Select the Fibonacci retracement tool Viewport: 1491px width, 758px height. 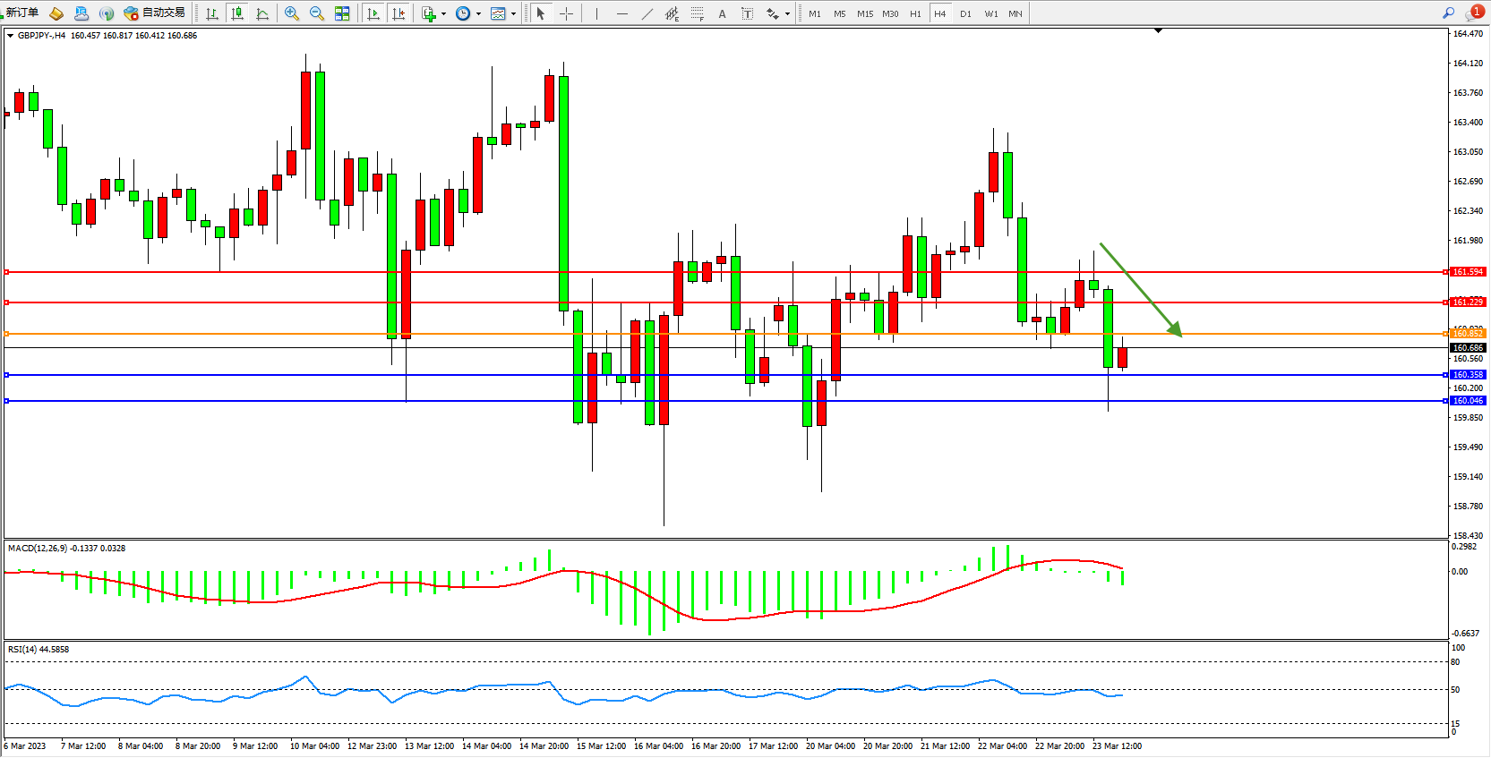697,13
